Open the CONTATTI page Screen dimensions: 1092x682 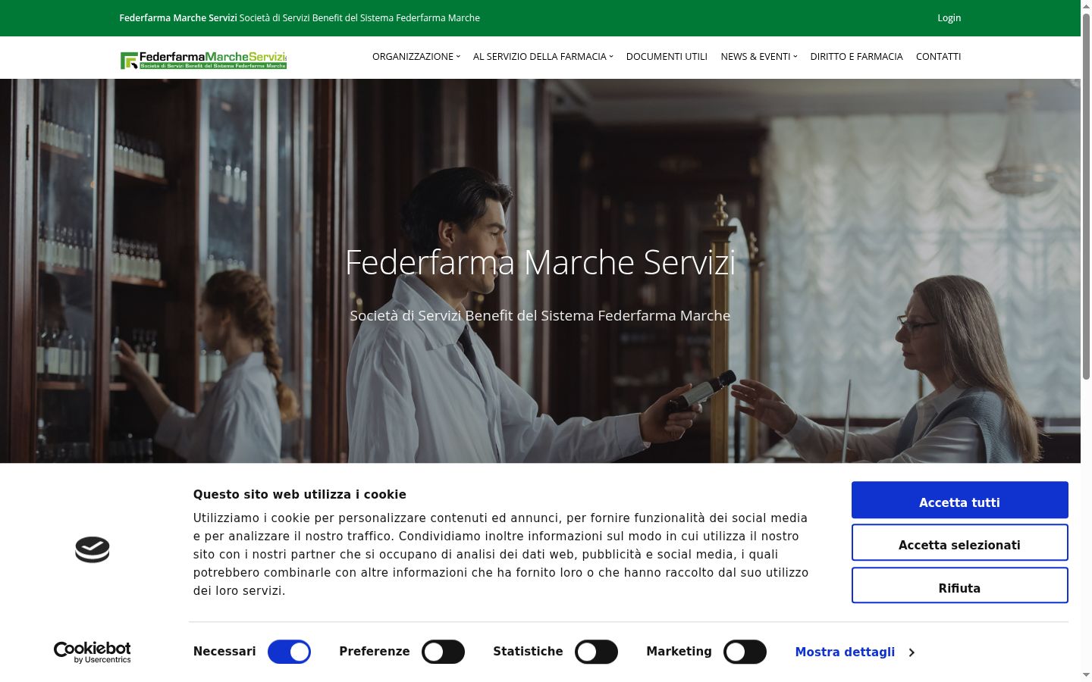938,57
